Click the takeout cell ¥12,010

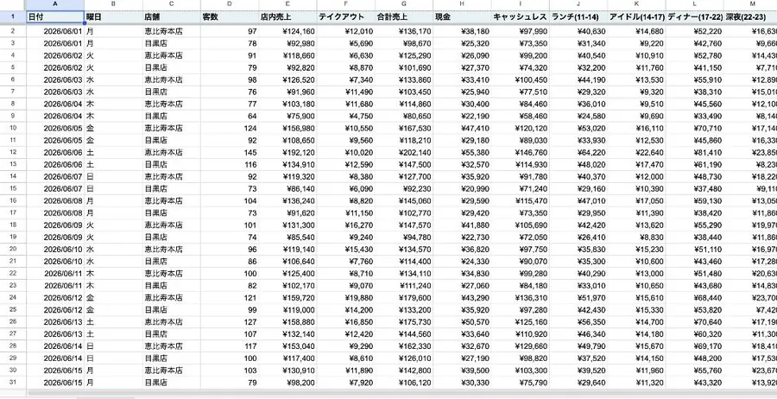[346, 31]
